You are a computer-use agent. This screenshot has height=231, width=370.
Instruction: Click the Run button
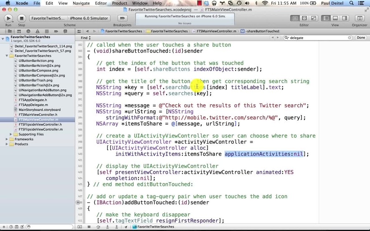pyautogui.click(x=8, y=18)
